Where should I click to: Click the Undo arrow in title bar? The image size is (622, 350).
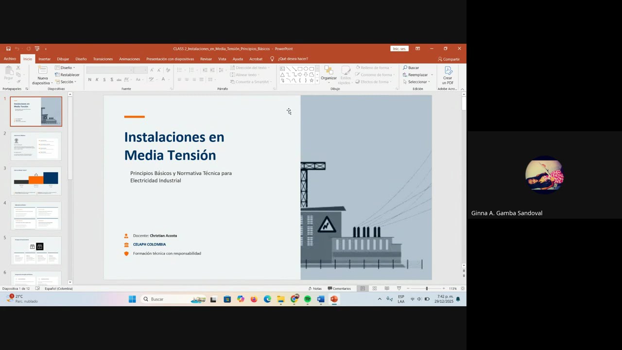[x=17, y=49]
